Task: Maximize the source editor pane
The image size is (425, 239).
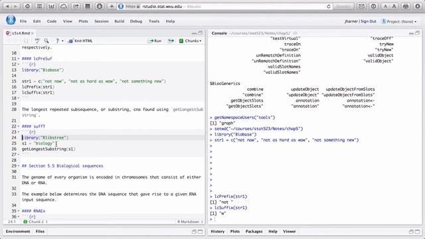Action: 201,33
